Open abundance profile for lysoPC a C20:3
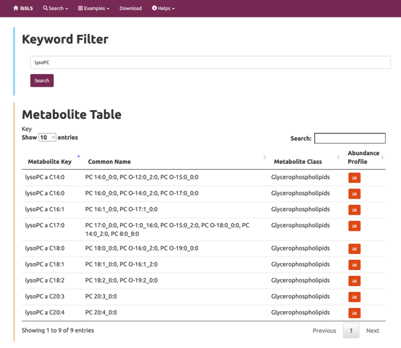The image size is (401, 348). [354, 297]
